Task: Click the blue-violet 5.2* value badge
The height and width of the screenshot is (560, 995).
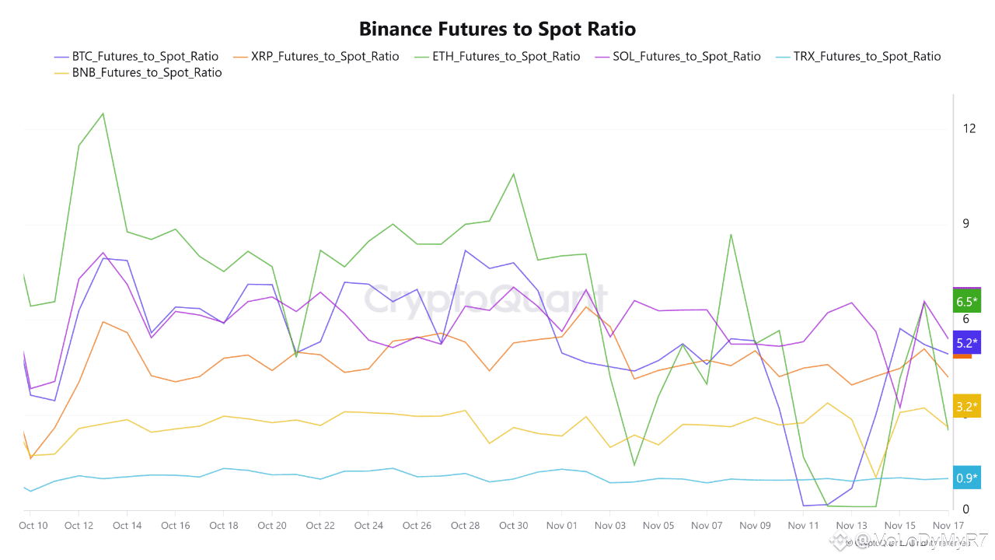Action: pos(967,343)
